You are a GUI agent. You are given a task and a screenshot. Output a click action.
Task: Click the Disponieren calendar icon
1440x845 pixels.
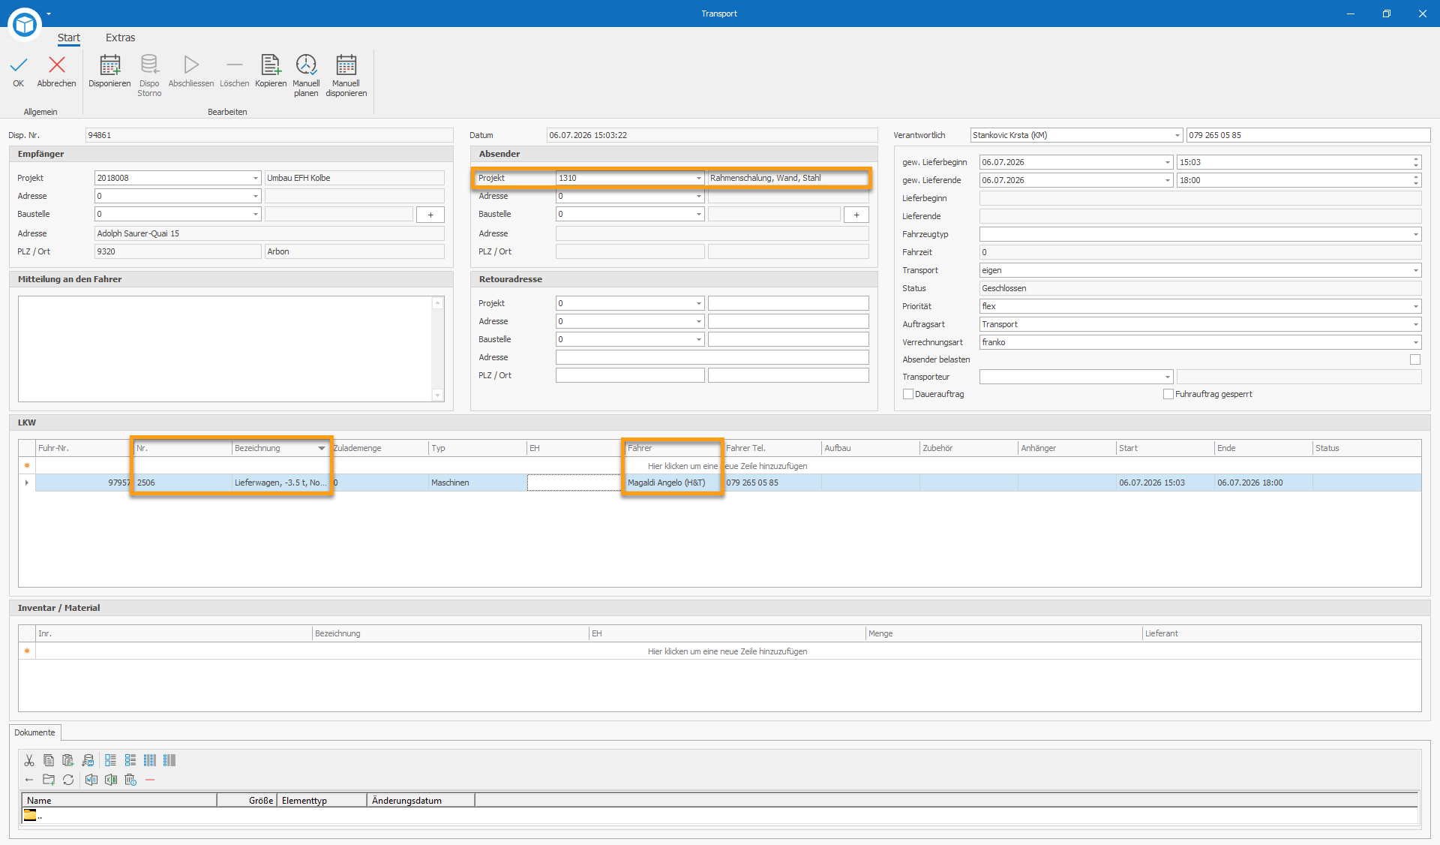point(110,65)
